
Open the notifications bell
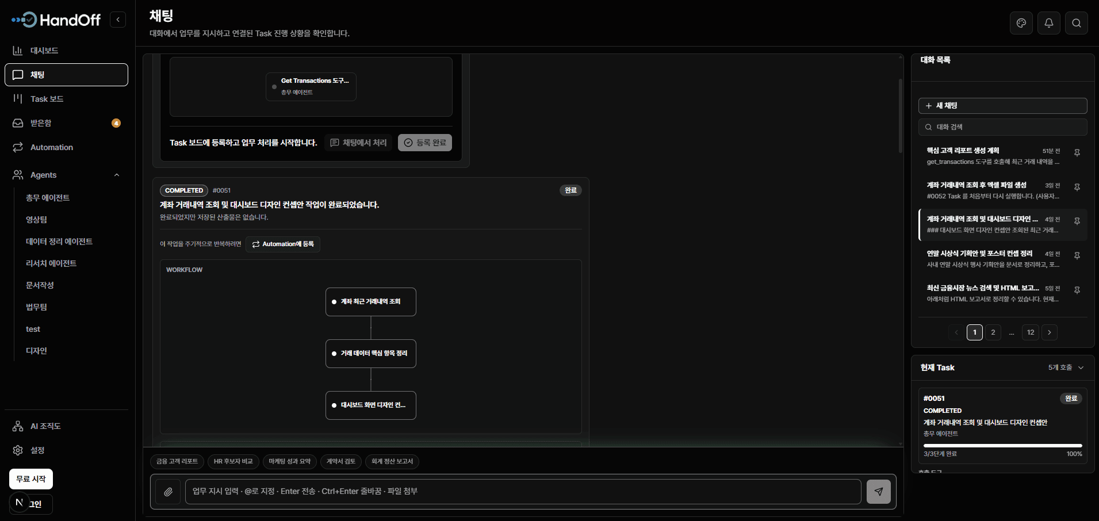tap(1049, 23)
